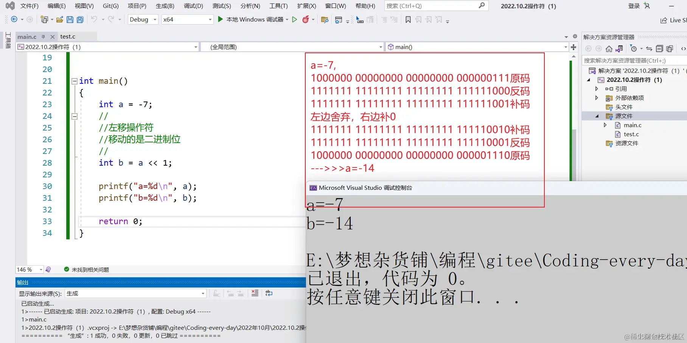Click the 登录 sign-in link
Screen dimensions: 687x343
pyautogui.click(x=634, y=6)
